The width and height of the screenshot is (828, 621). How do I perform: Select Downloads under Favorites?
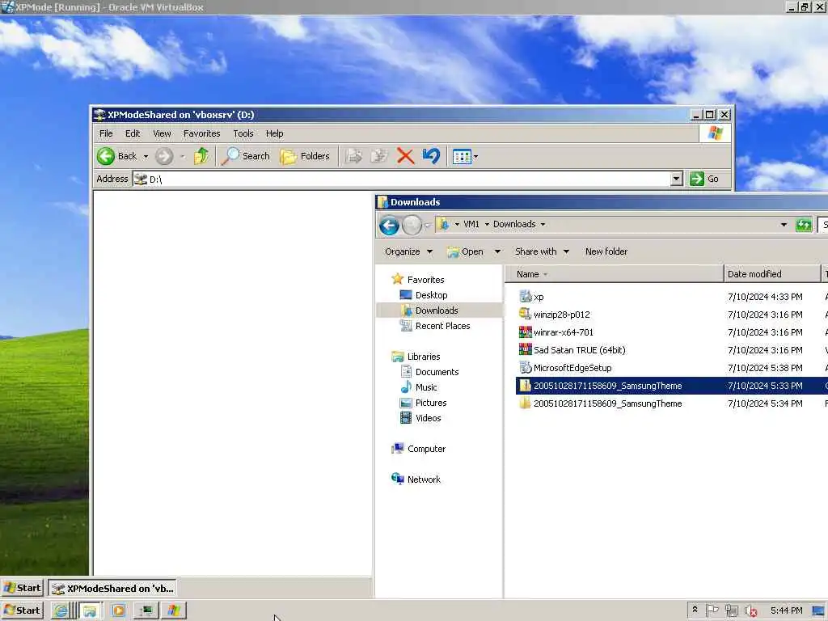point(436,310)
